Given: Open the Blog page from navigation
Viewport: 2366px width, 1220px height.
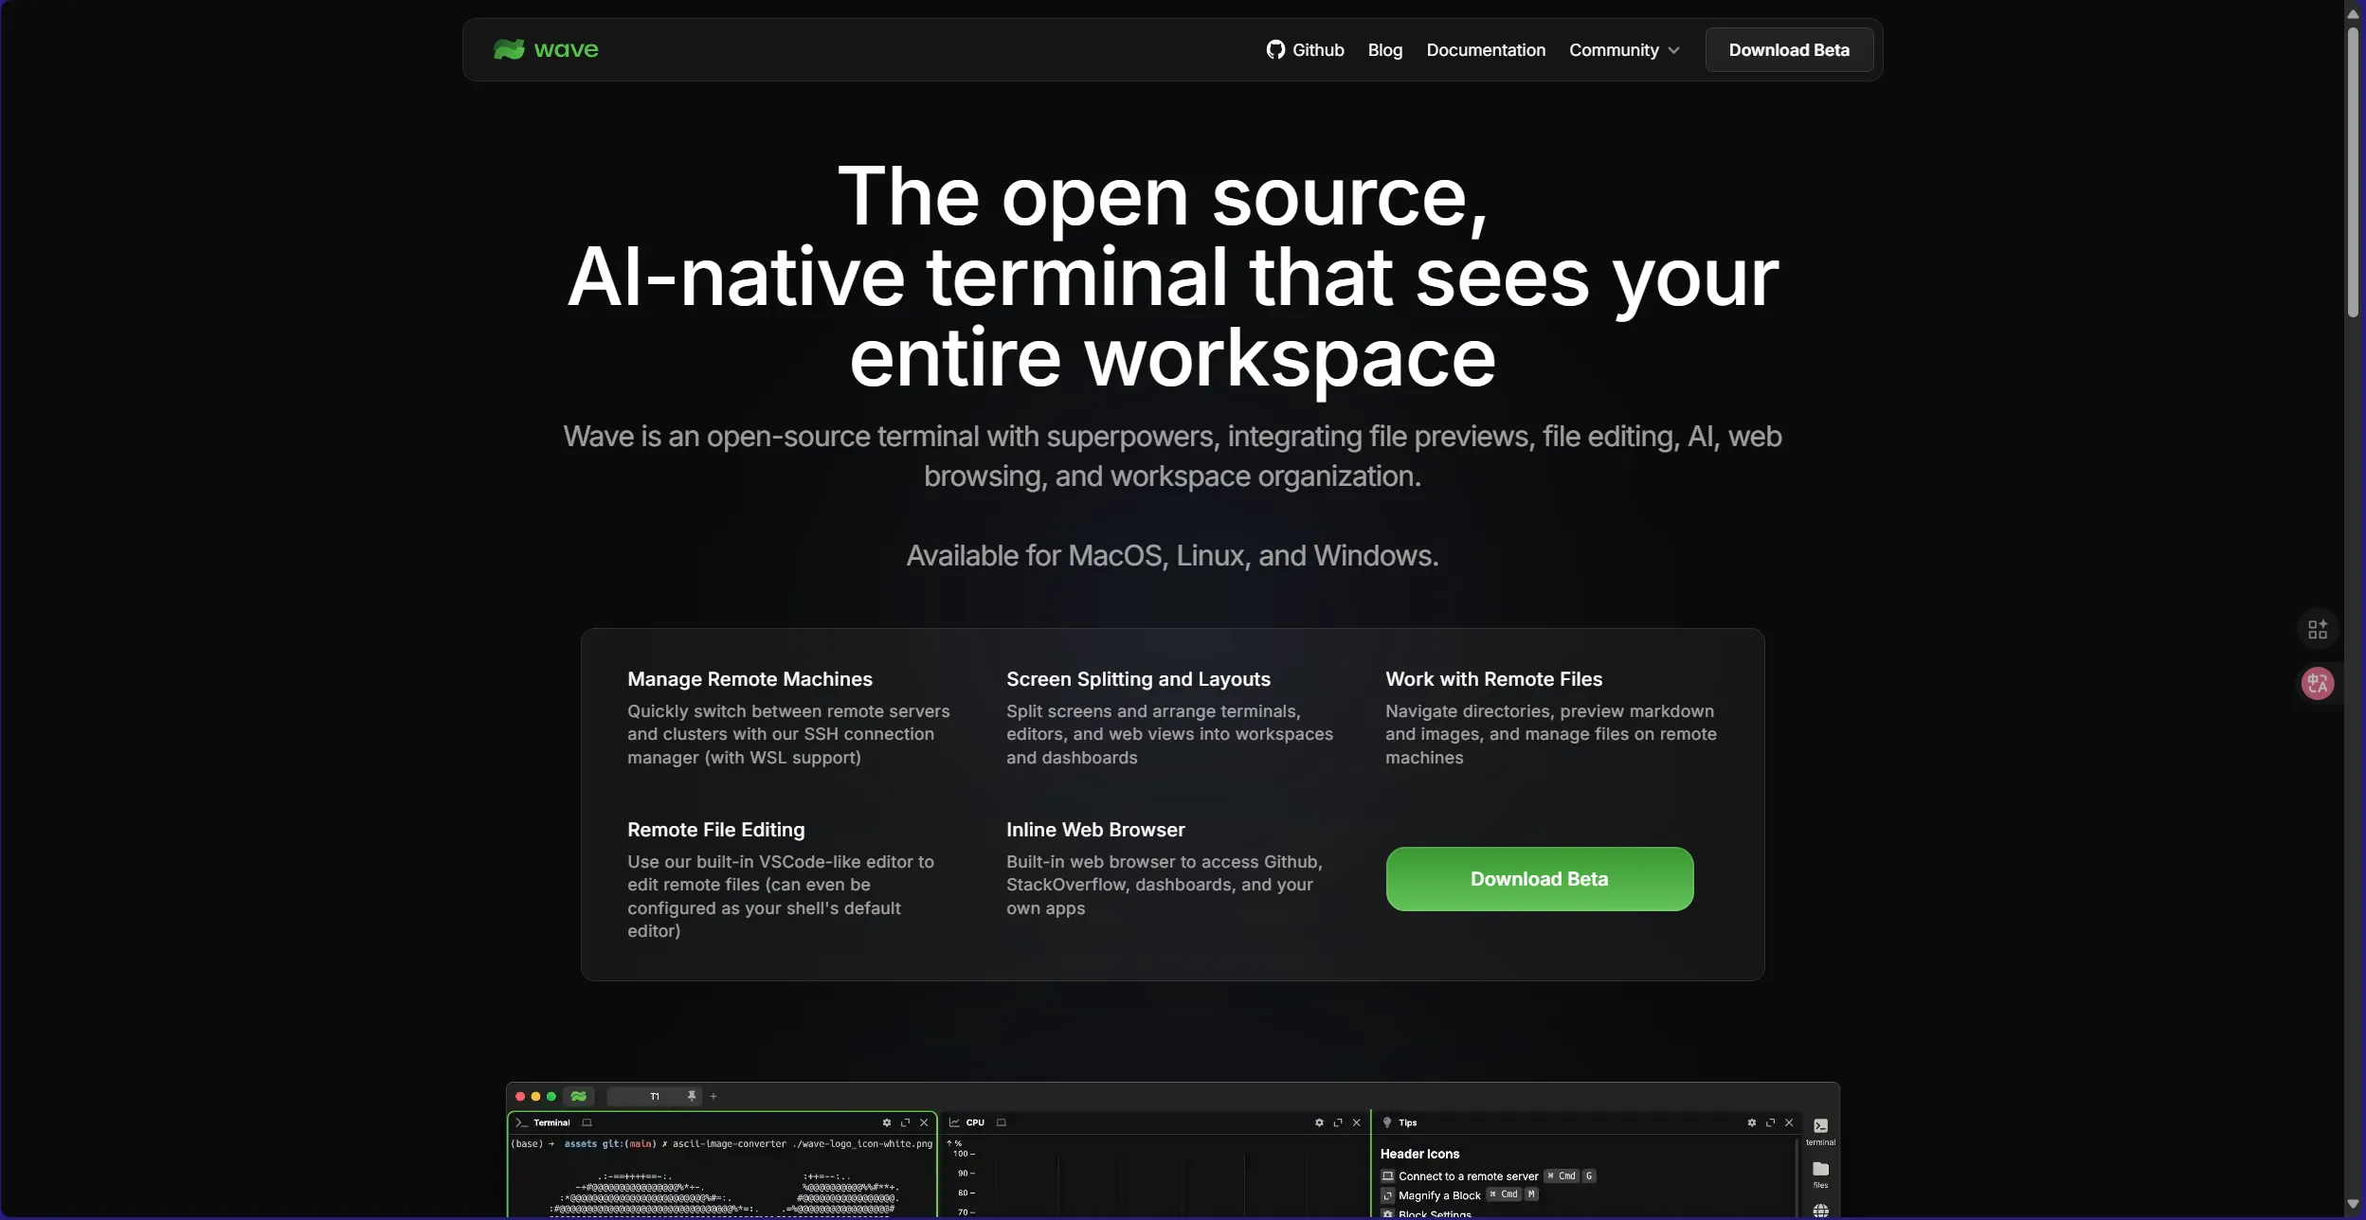Looking at the screenshot, I should 1384,49.
